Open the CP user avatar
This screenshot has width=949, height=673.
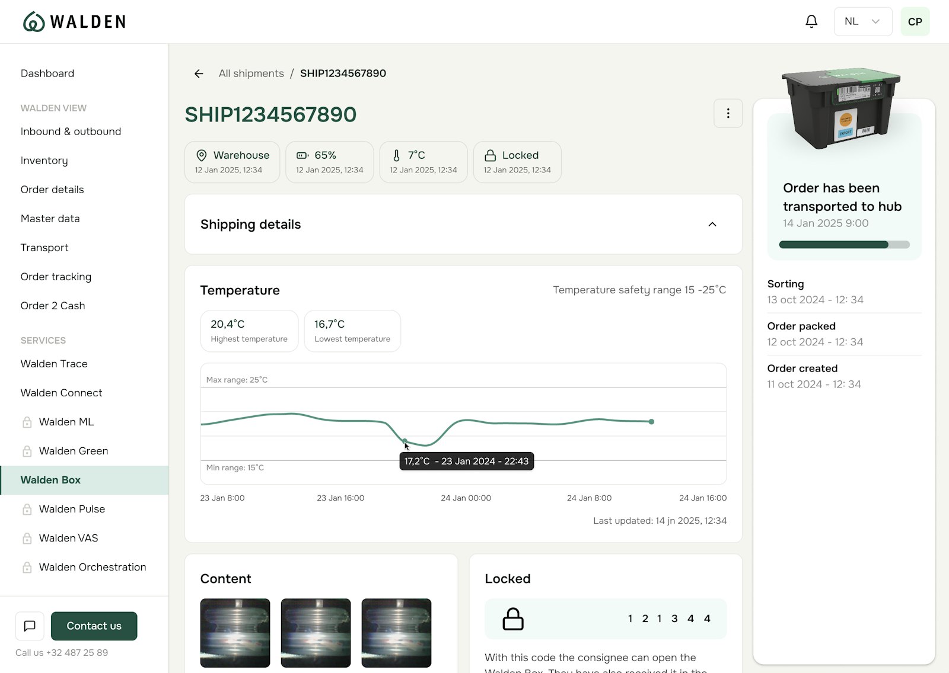pos(915,21)
